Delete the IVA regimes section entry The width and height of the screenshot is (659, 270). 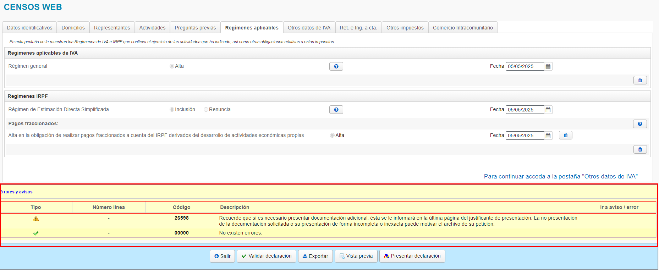640,80
